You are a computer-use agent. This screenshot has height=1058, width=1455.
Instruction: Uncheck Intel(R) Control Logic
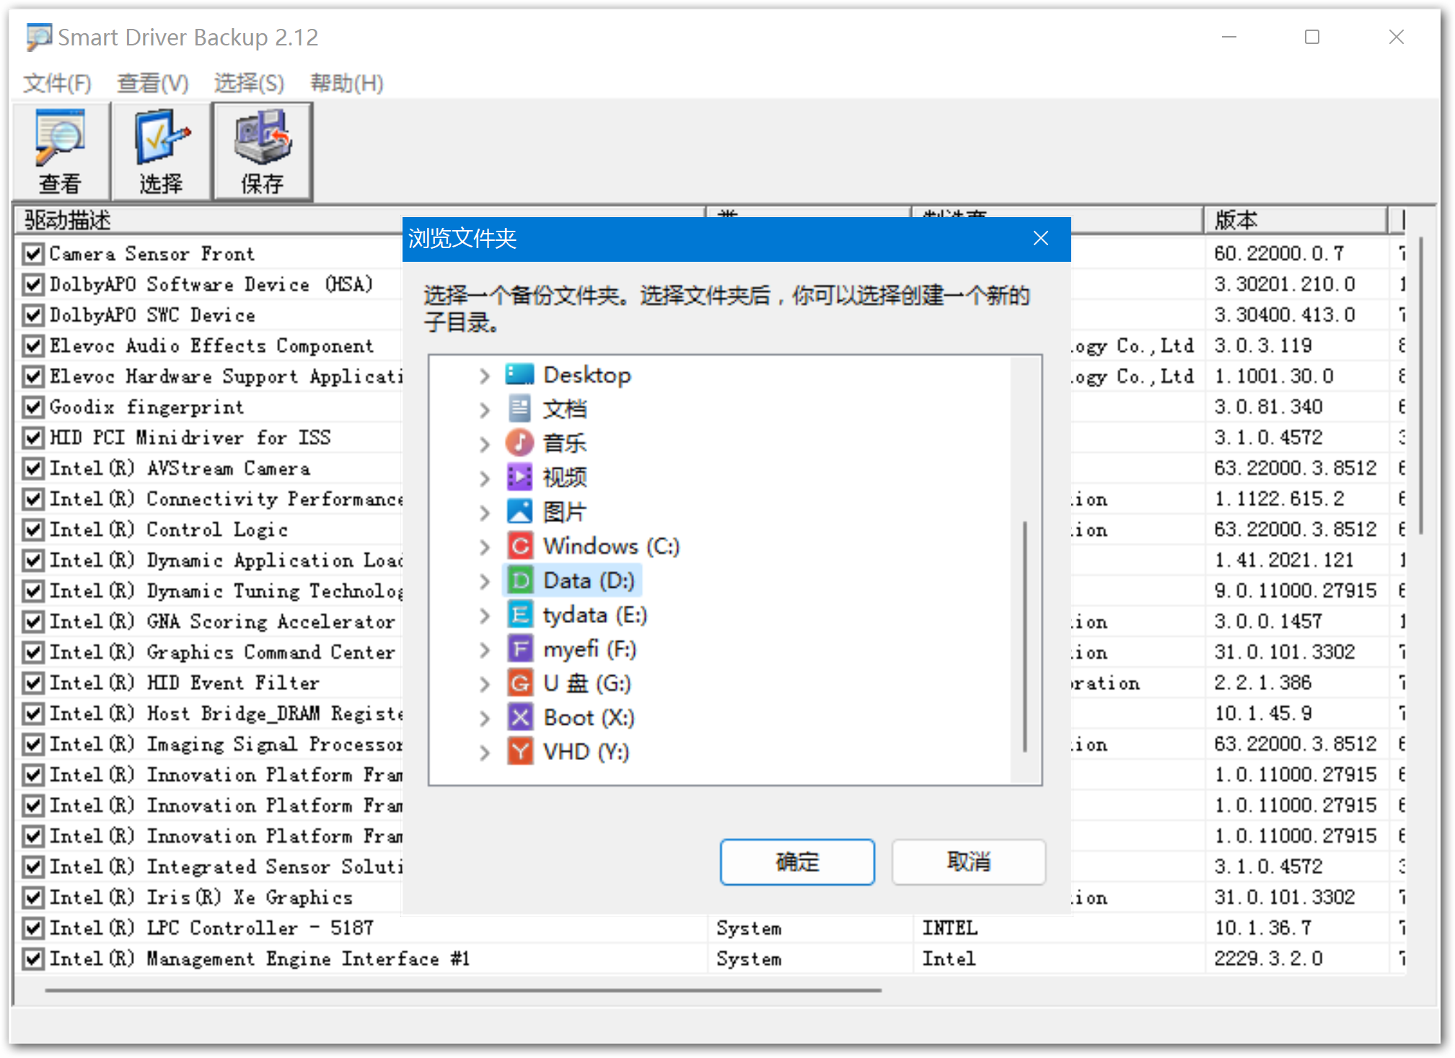tap(32, 529)
